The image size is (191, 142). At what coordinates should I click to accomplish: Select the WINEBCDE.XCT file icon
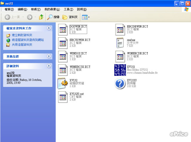click(120, 57)
